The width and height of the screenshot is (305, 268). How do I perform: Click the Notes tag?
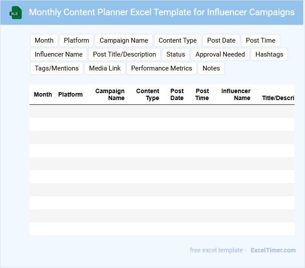[x=211, y=68]
